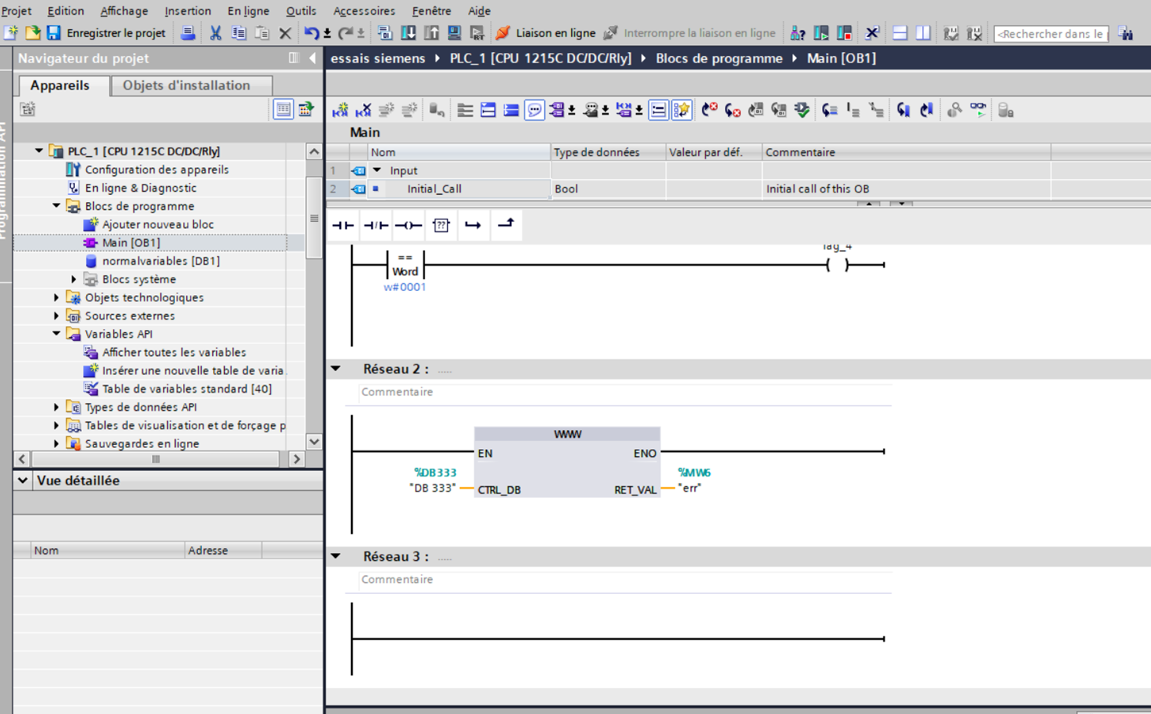Insert an empty box instruction
This screenshot has width=1151, height=714.
(441, 226)
